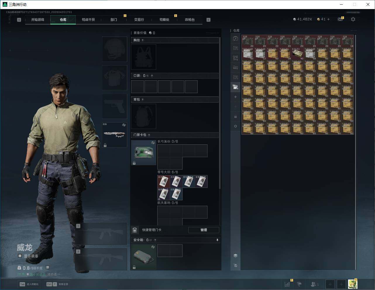Open warehouse sidebar gear settings
375x290 pixels.
tap(235, 126)
